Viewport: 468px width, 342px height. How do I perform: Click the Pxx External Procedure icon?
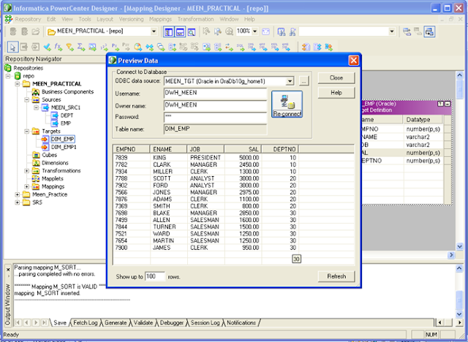click(127, 47)
